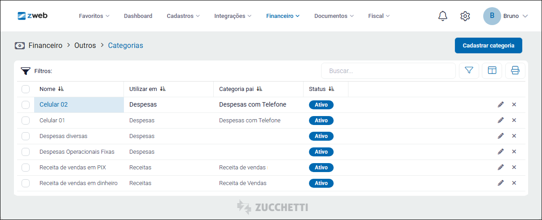Open the column layout configuration icon
The width and height of the screenshot is (542, 220).
coord(492,71)
